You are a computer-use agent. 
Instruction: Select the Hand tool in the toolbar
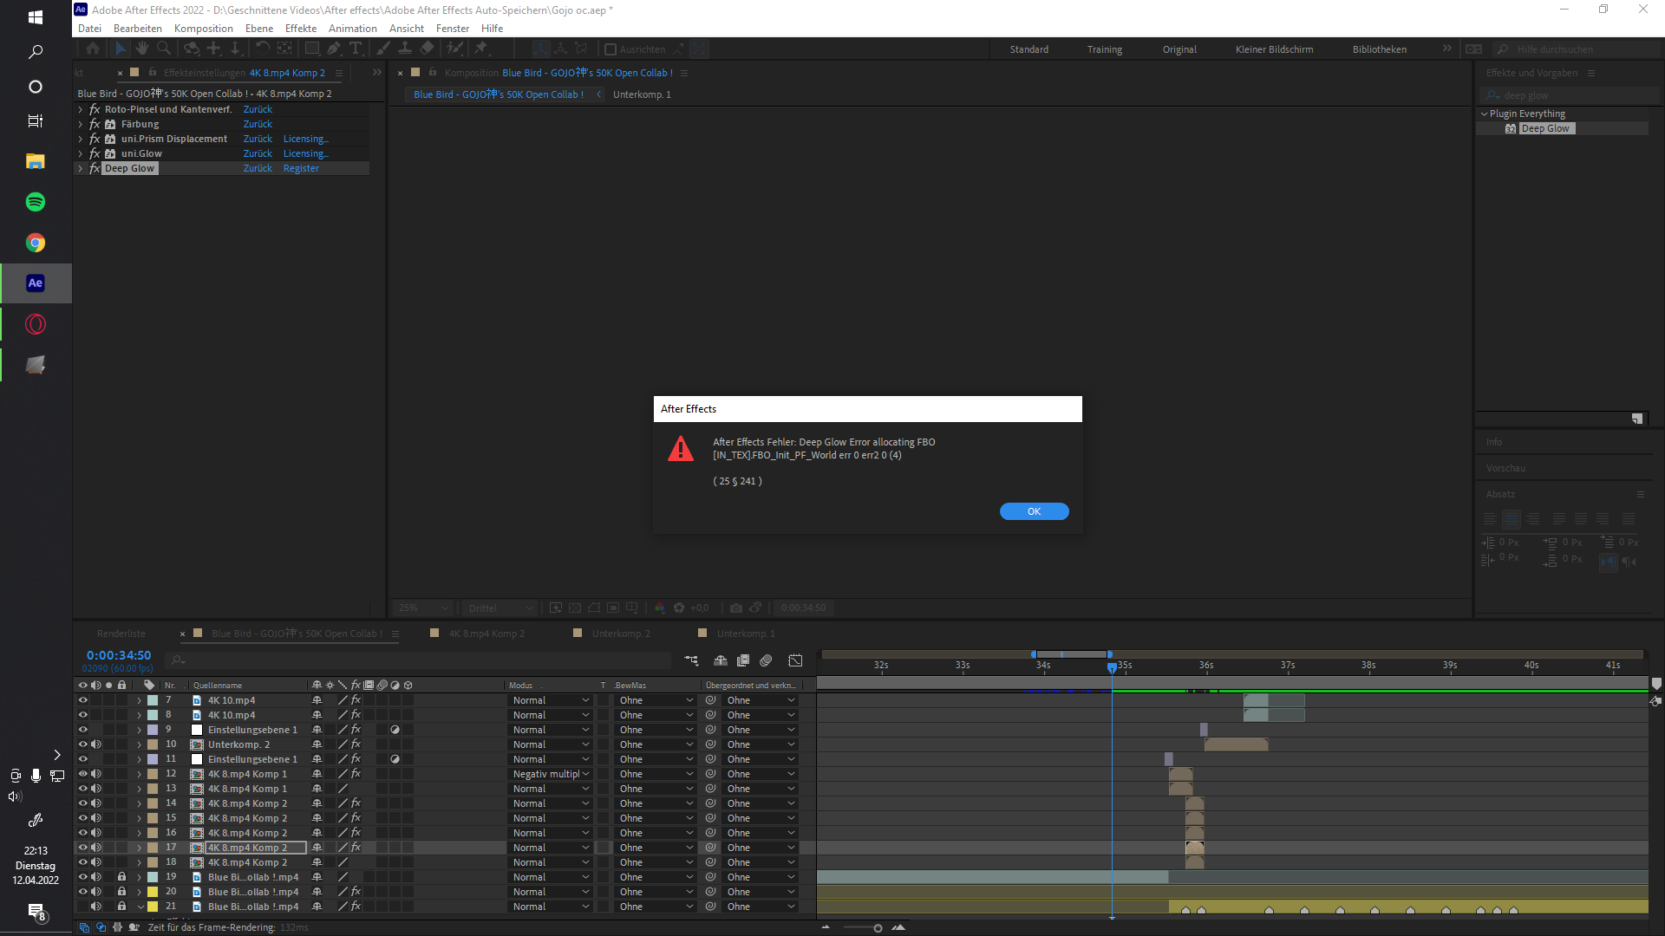pyautogui.click(x=142, y=49)
